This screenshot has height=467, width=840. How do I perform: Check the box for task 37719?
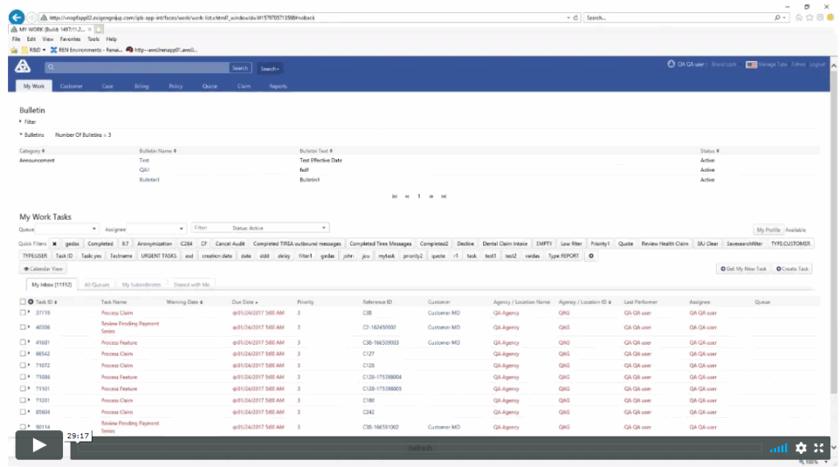pyautogui.click(x=23, y=313)
